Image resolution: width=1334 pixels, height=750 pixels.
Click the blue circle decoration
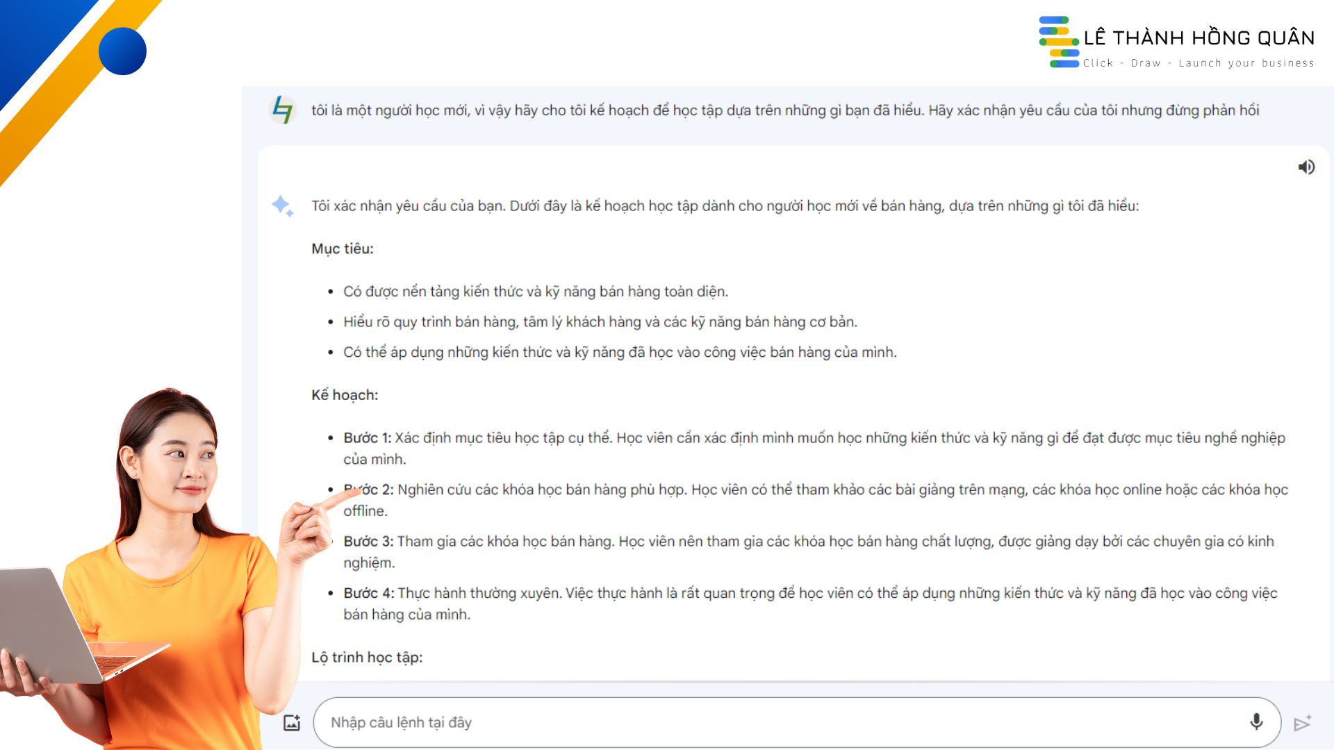click(122, 51)
